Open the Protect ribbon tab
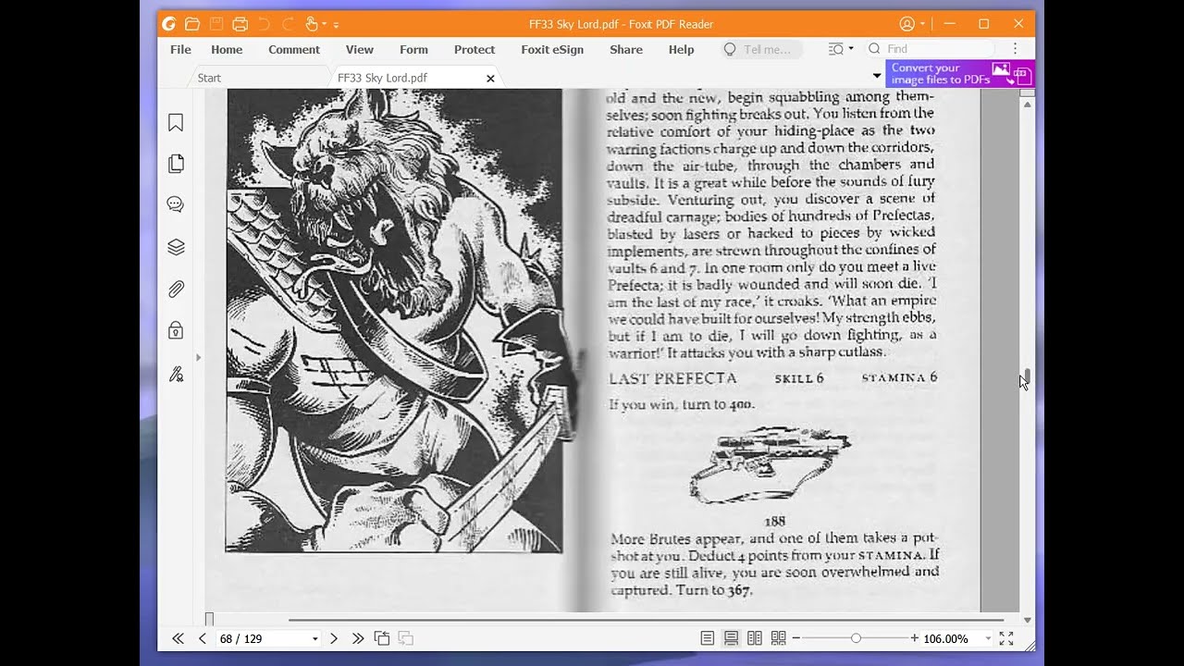The width and height of the screenshot is (1184, 666). pos(475,50)
